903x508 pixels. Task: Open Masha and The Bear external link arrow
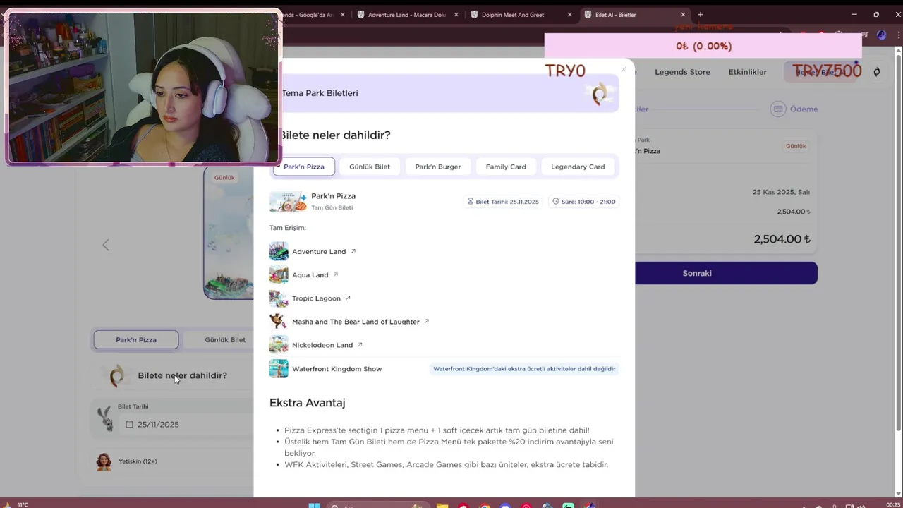[427, 321]
